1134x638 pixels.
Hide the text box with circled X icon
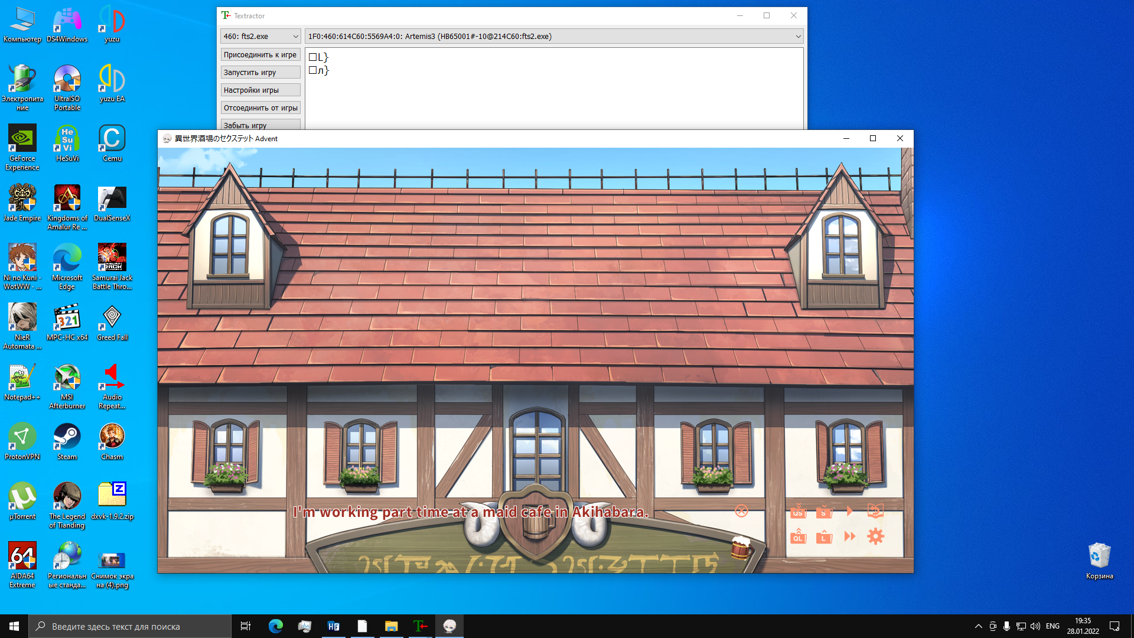[x=741, y=512]
